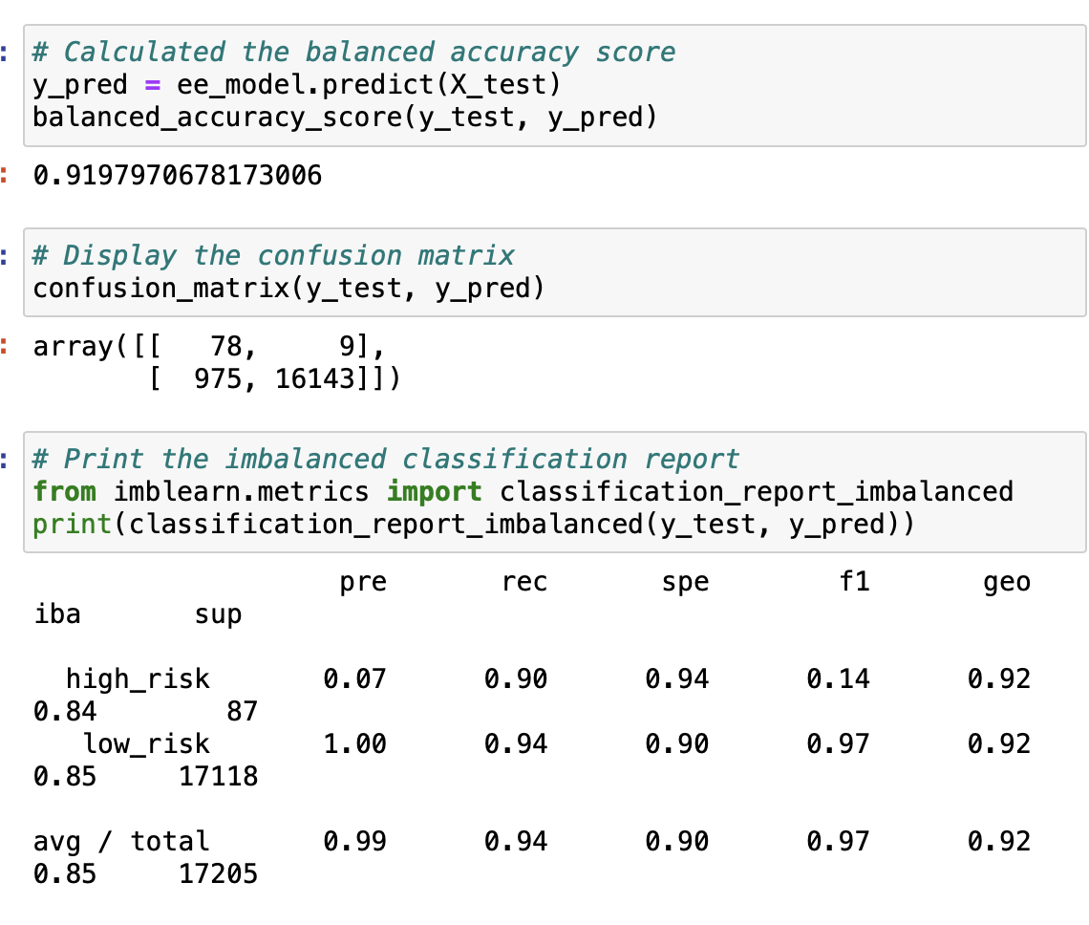
Task: Click the balanced accuracy score code cell
Action: point(554,85)
